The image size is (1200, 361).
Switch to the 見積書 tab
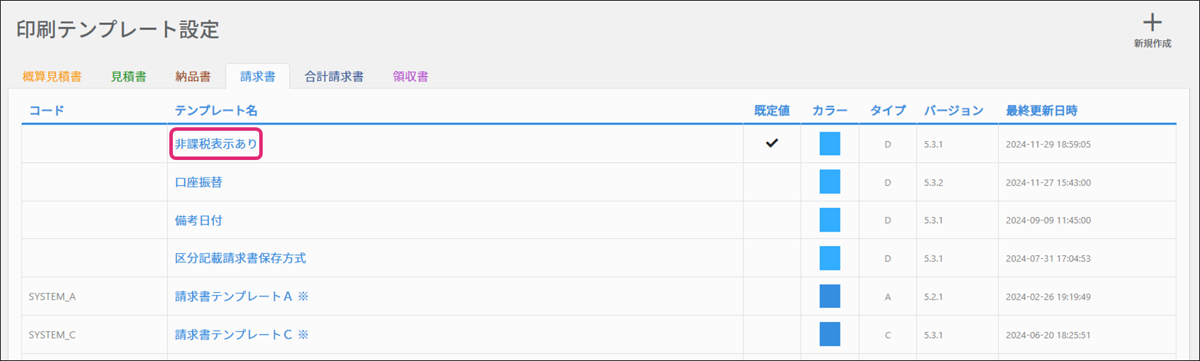coord(128,77)
